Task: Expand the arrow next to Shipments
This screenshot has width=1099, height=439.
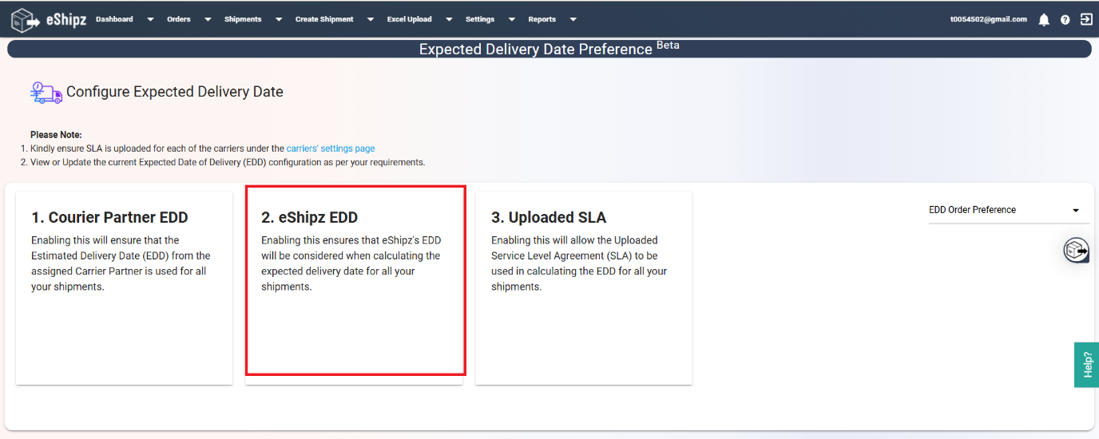Action: click(x=279, y=20)
